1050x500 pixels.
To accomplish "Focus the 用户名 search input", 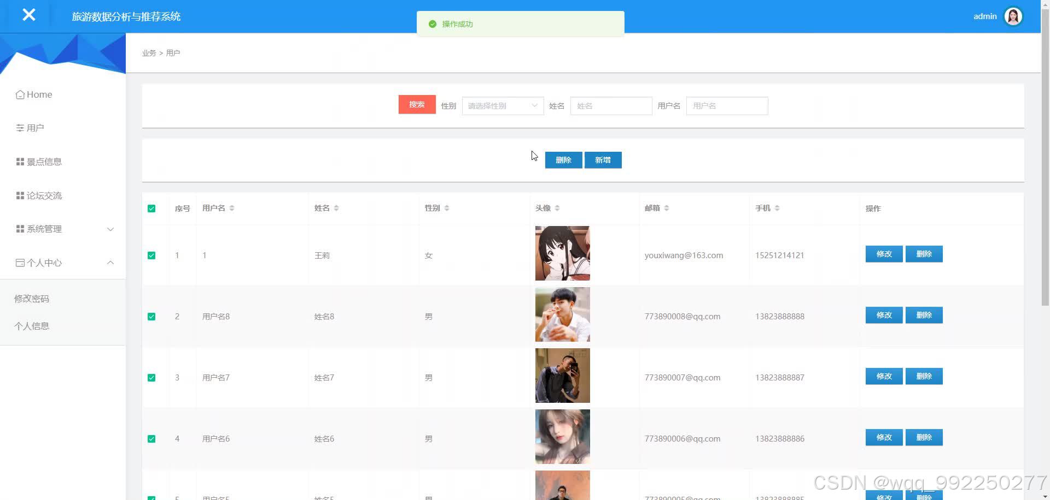I will click(727, 106).
